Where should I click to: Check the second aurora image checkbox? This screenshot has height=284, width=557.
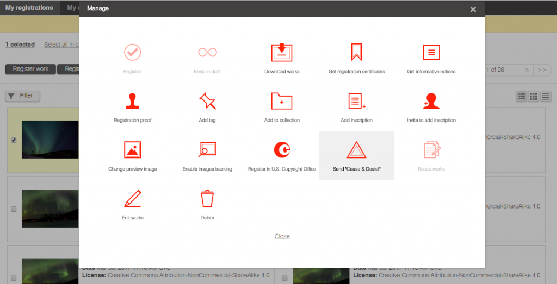[x=14, y=209]
